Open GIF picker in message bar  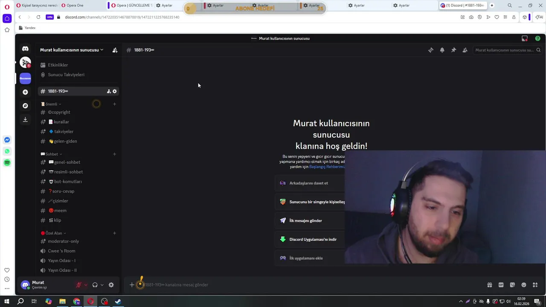click(x=501, y=285)
